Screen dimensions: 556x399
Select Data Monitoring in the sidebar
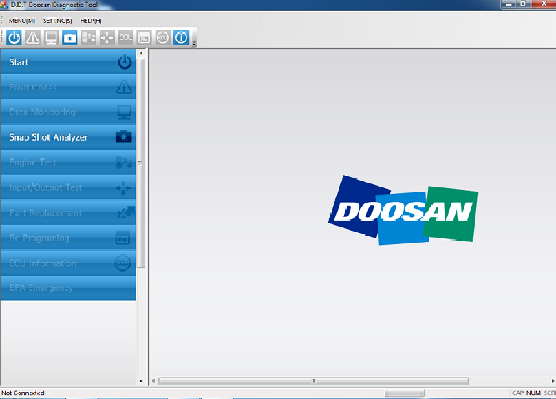pos(68,112)
